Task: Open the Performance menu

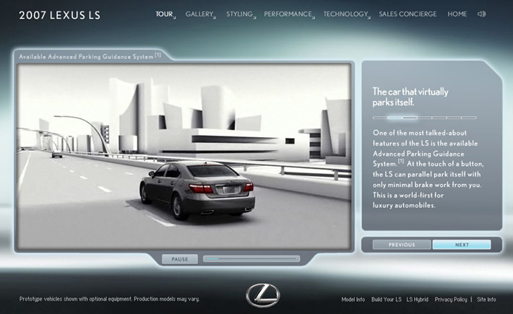Action: [288, 14]
